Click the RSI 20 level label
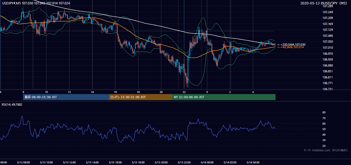Screen dimensions: 351x165 tap(324, 146)
